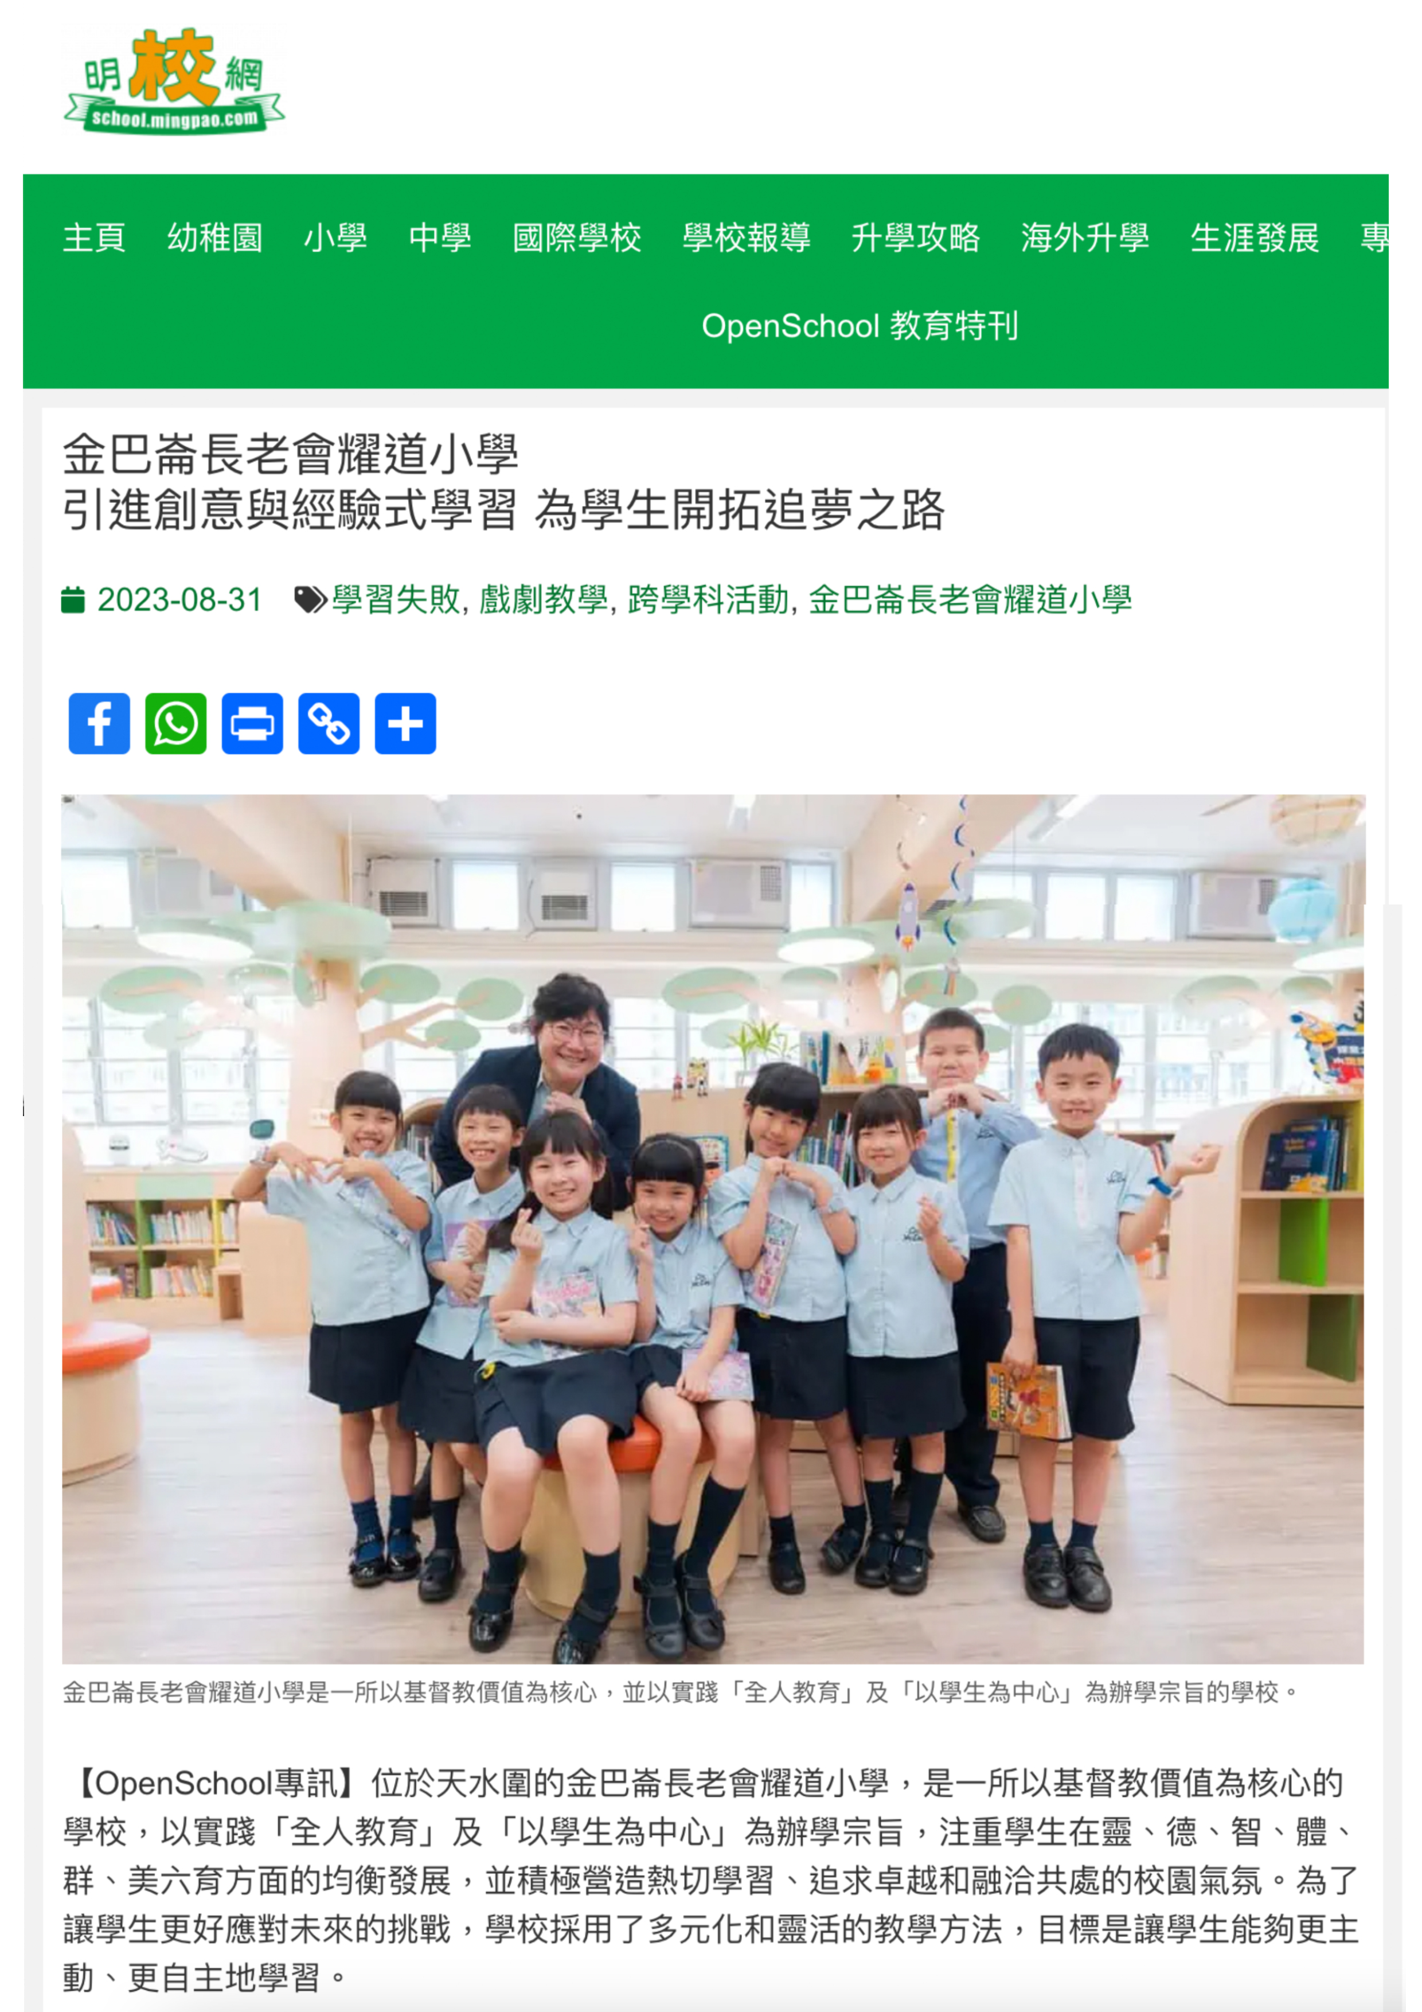Image resolution: width=1422 pixels, height=2012 pixels.
Task: Share the article via WhatsApp
Action: pyautogui.click(x=176, y=723)
